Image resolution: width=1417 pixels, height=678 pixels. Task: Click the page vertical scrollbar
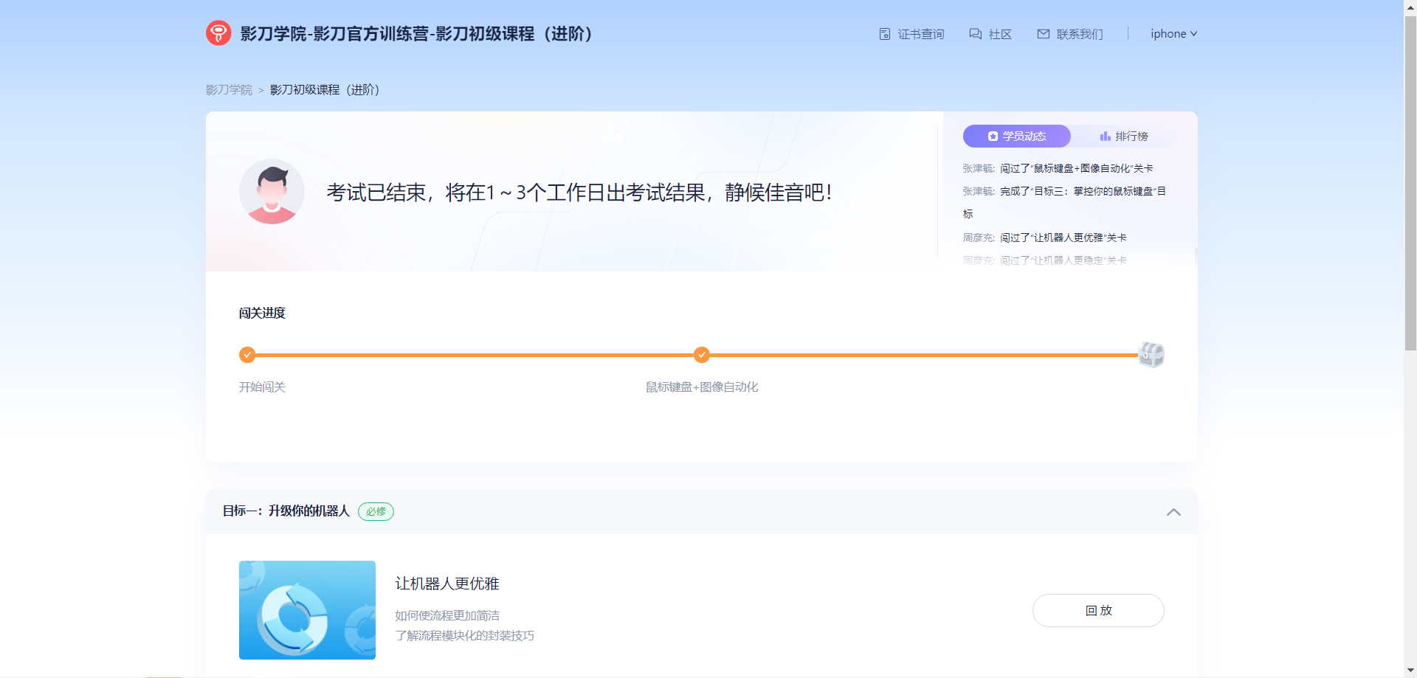(1410, 184)
